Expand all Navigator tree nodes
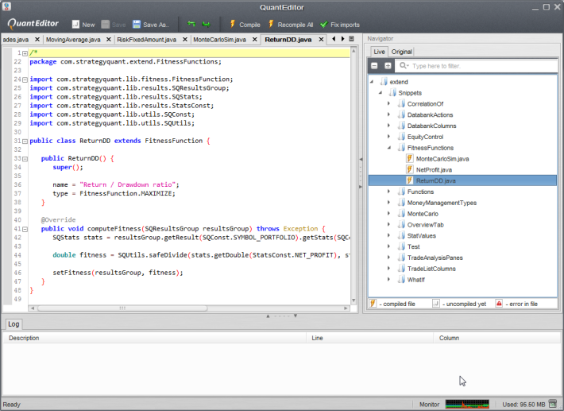Screen dimensions: 564x411 coord(388,65)
